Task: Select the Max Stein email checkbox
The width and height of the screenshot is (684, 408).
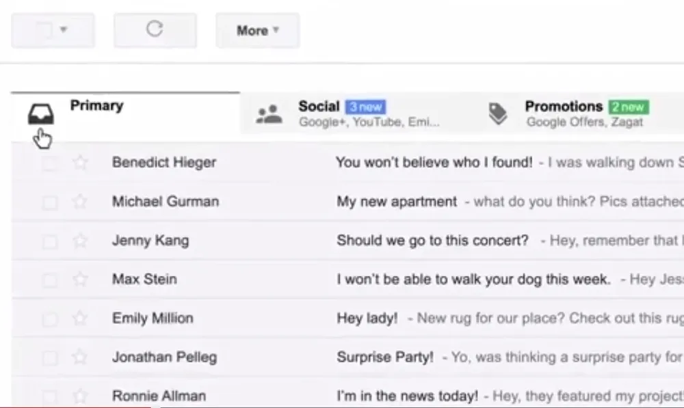Action: pos(50,280)
